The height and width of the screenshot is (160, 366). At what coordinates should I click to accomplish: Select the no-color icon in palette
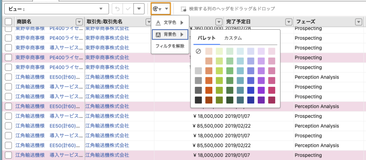pos(198,51)
